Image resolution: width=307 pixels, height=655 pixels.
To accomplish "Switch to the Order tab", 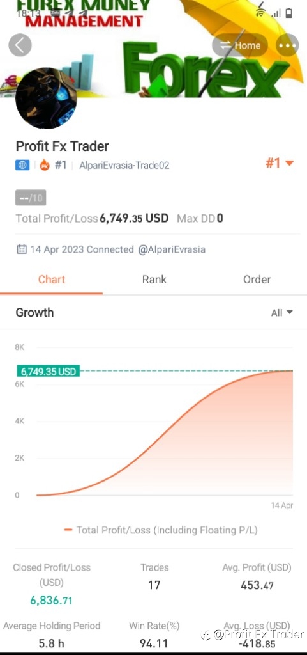I will 257,280.
